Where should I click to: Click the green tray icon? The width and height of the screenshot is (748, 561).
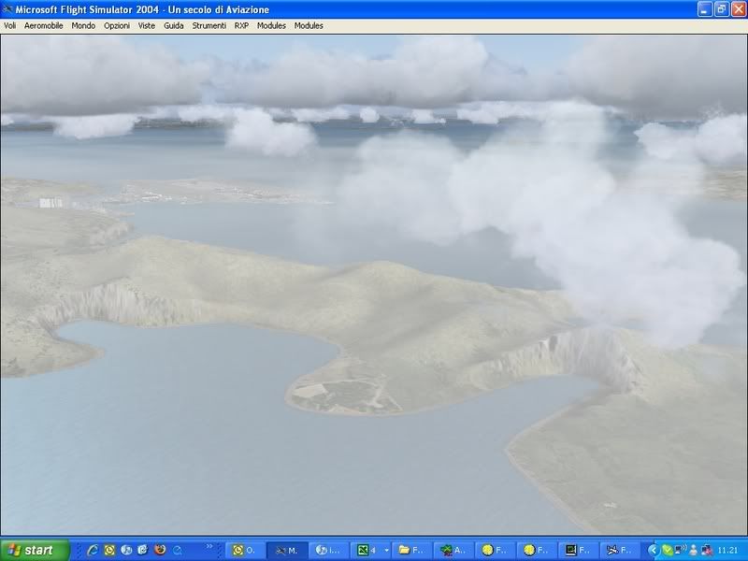coord(668,551)
